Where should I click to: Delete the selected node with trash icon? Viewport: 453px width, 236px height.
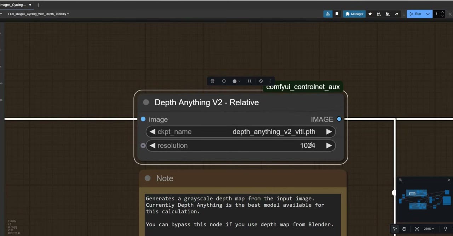(212, 81)
